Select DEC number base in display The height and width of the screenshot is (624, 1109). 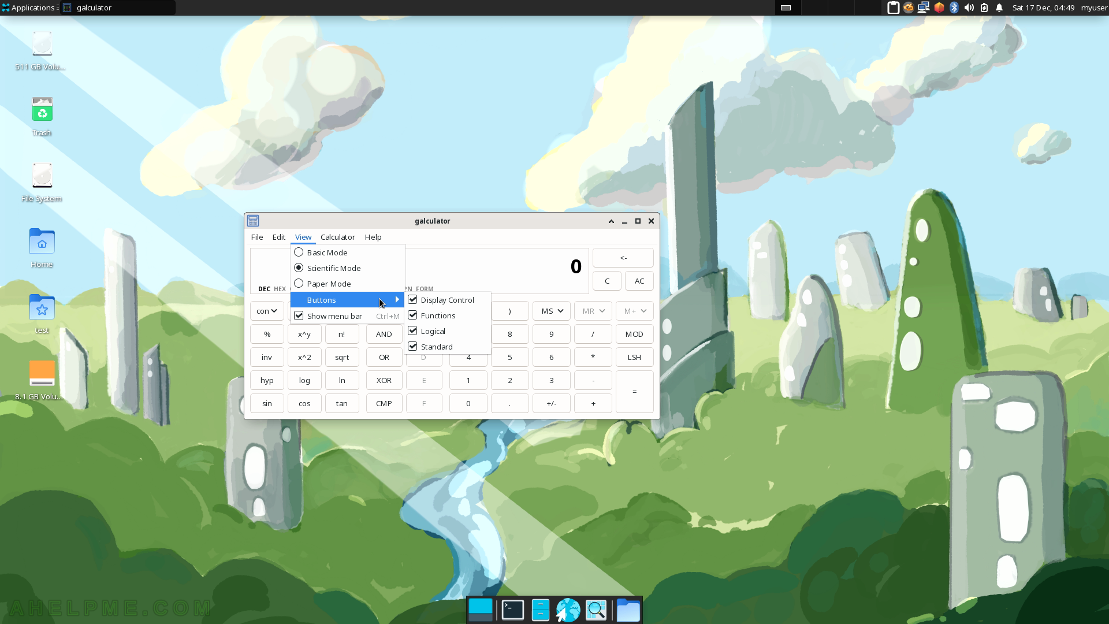(264, 289)
